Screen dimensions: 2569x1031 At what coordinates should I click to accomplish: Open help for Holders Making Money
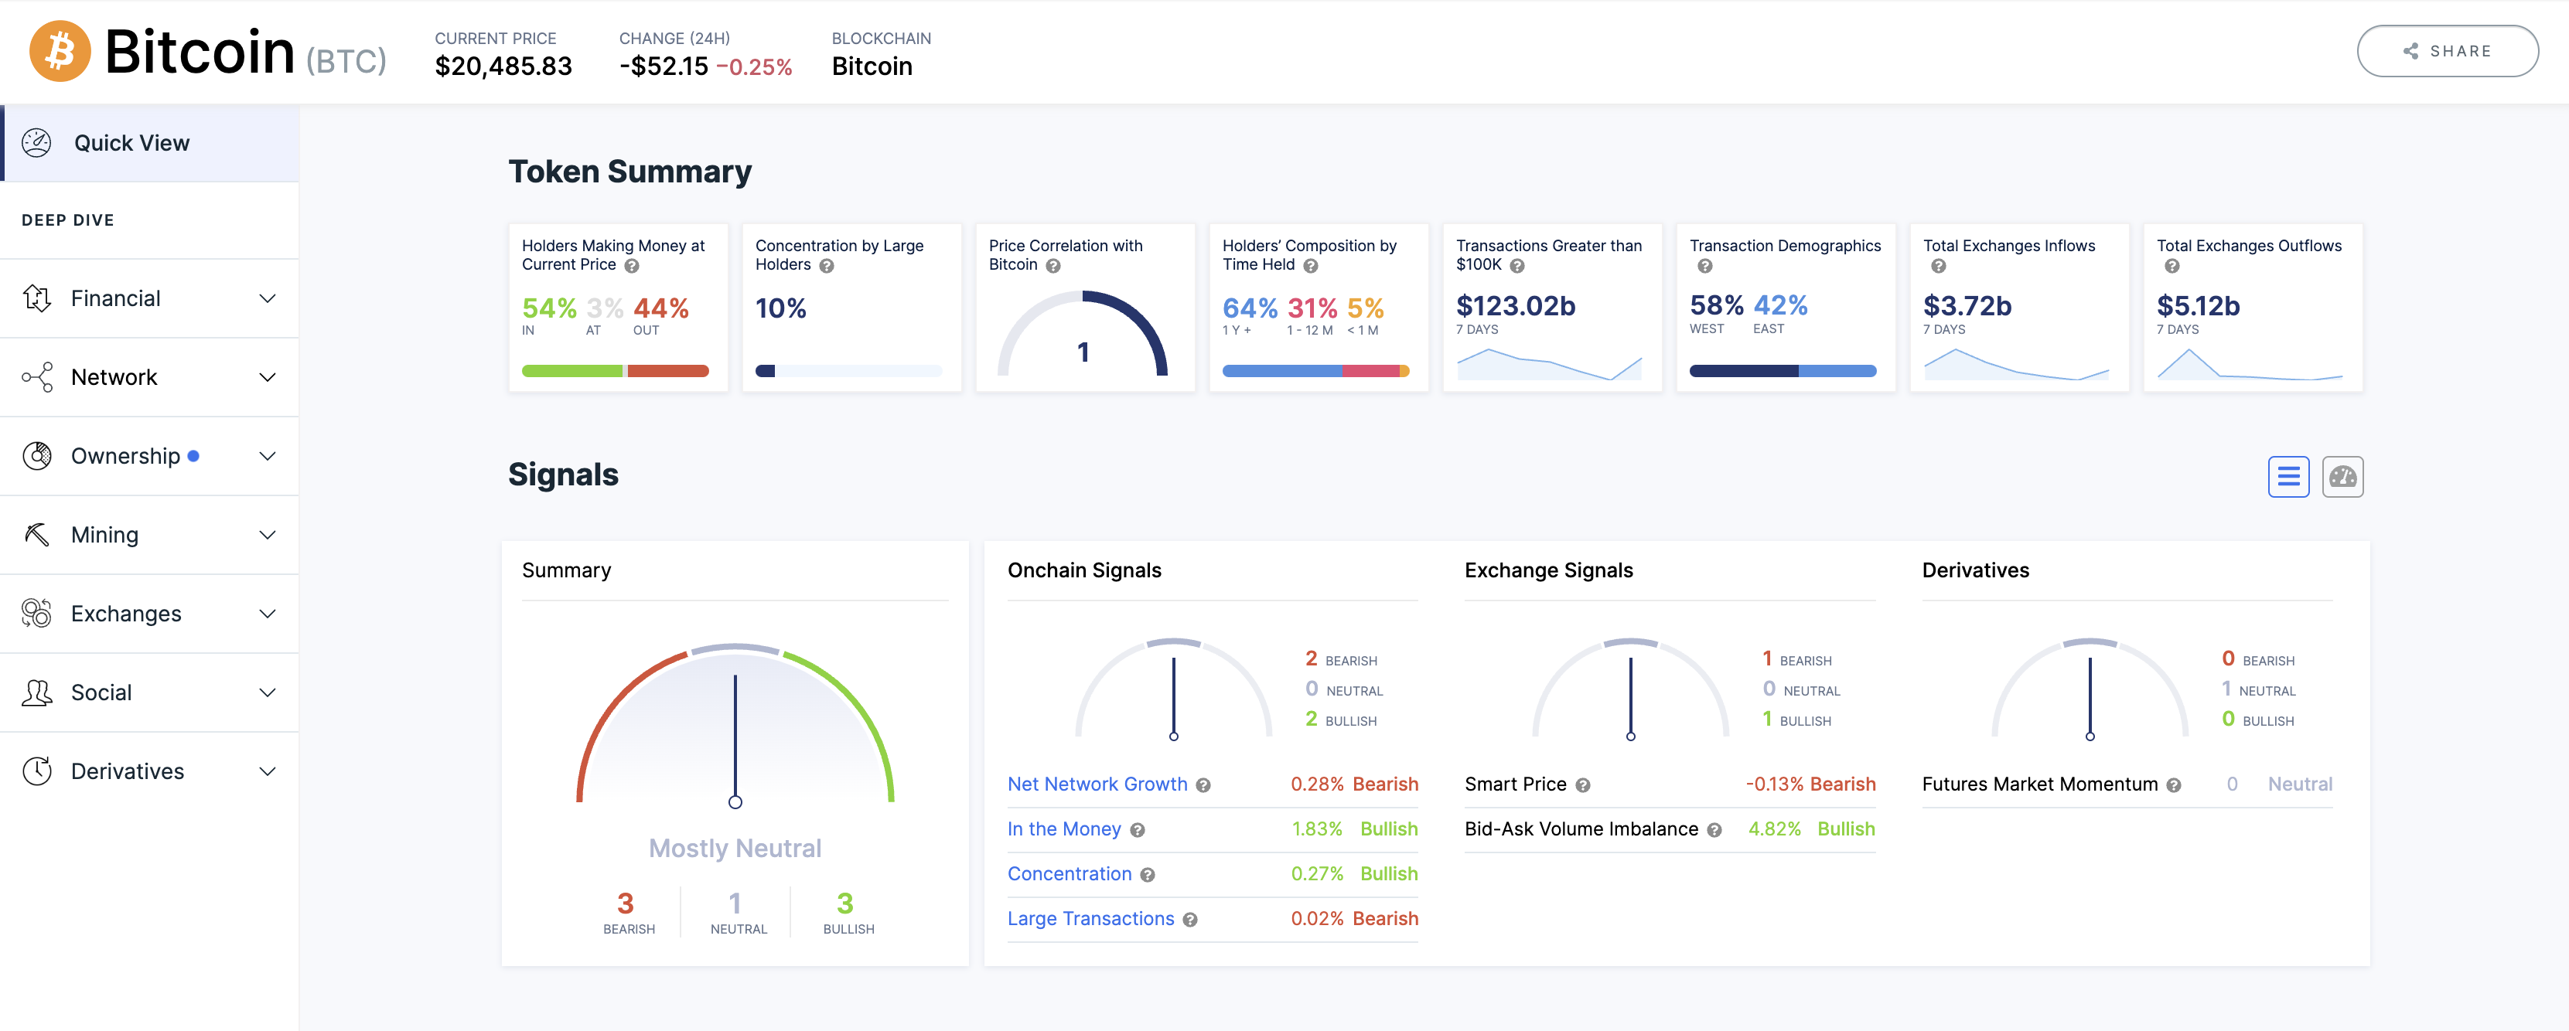coord(631,266)
